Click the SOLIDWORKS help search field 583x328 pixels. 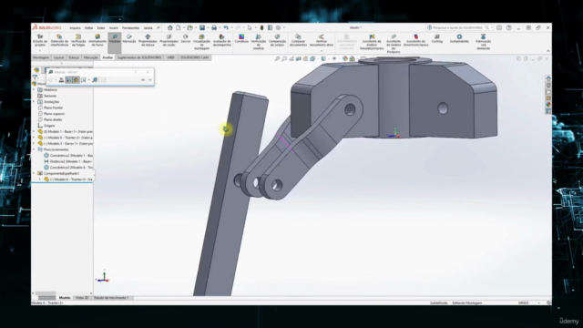[x=459, y=28]
